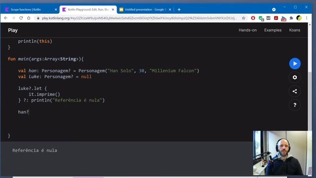Click the luke?.let line

[33, 89]
